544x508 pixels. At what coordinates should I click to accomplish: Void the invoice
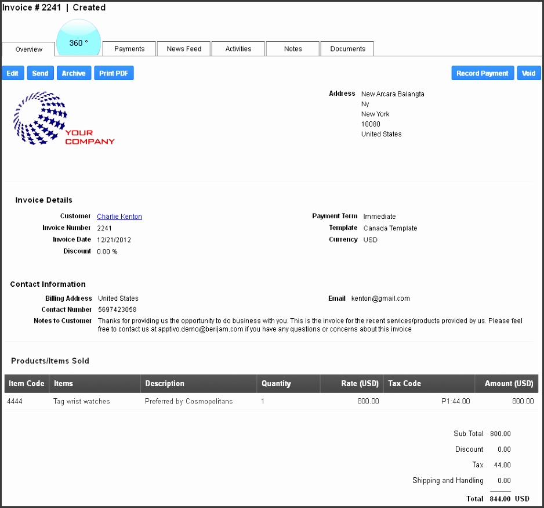[x=528, y=73]
